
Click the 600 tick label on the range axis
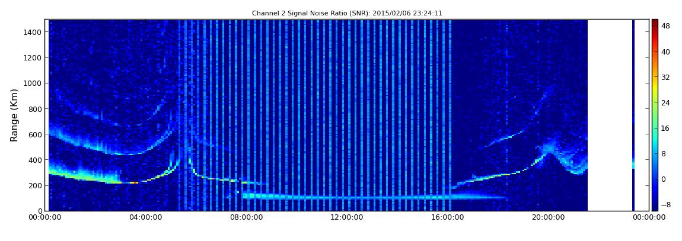click(x=36, y=134)
